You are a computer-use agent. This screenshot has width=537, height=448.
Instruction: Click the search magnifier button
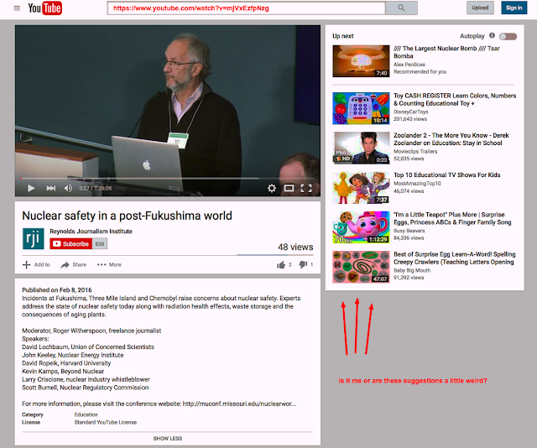401,8
